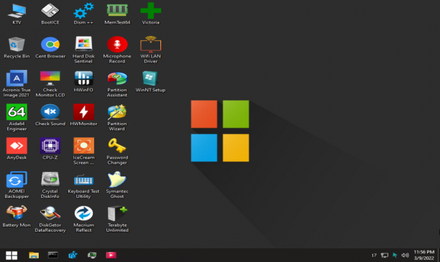This screenshot has height=262, width=440.
Task: Open Partition Wizard
Action: pos(117,117)
